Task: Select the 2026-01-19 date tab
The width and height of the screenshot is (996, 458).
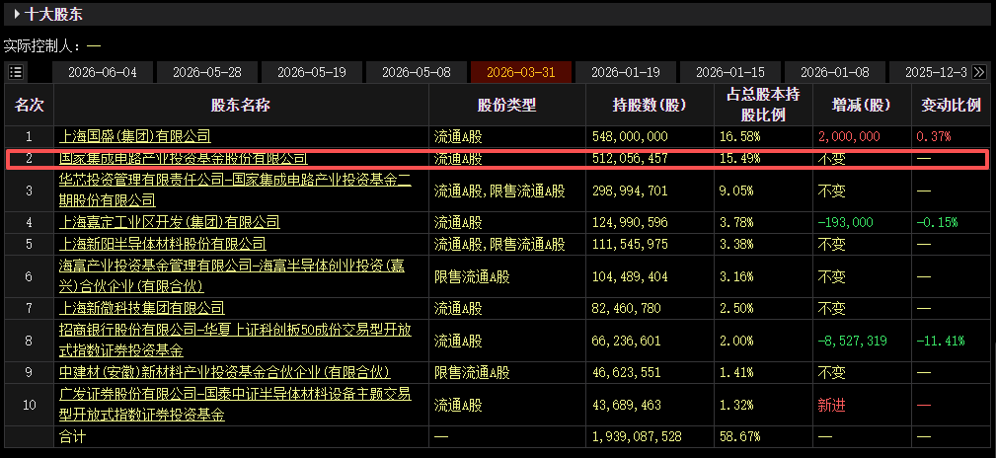Action: pos(626,72)
